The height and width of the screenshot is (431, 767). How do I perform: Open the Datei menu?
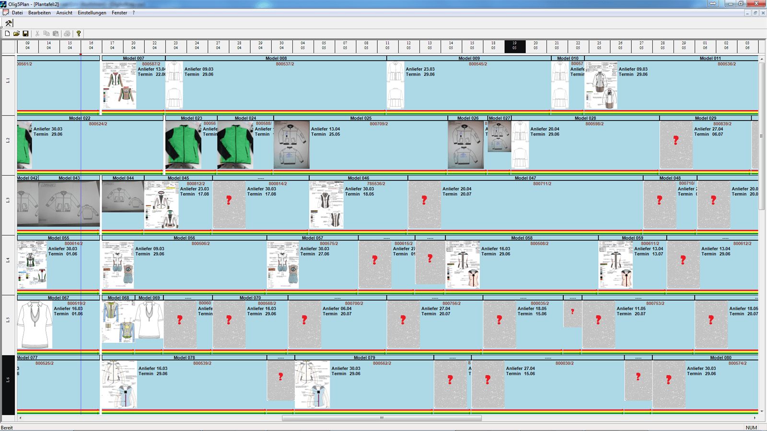pos(17,13)
